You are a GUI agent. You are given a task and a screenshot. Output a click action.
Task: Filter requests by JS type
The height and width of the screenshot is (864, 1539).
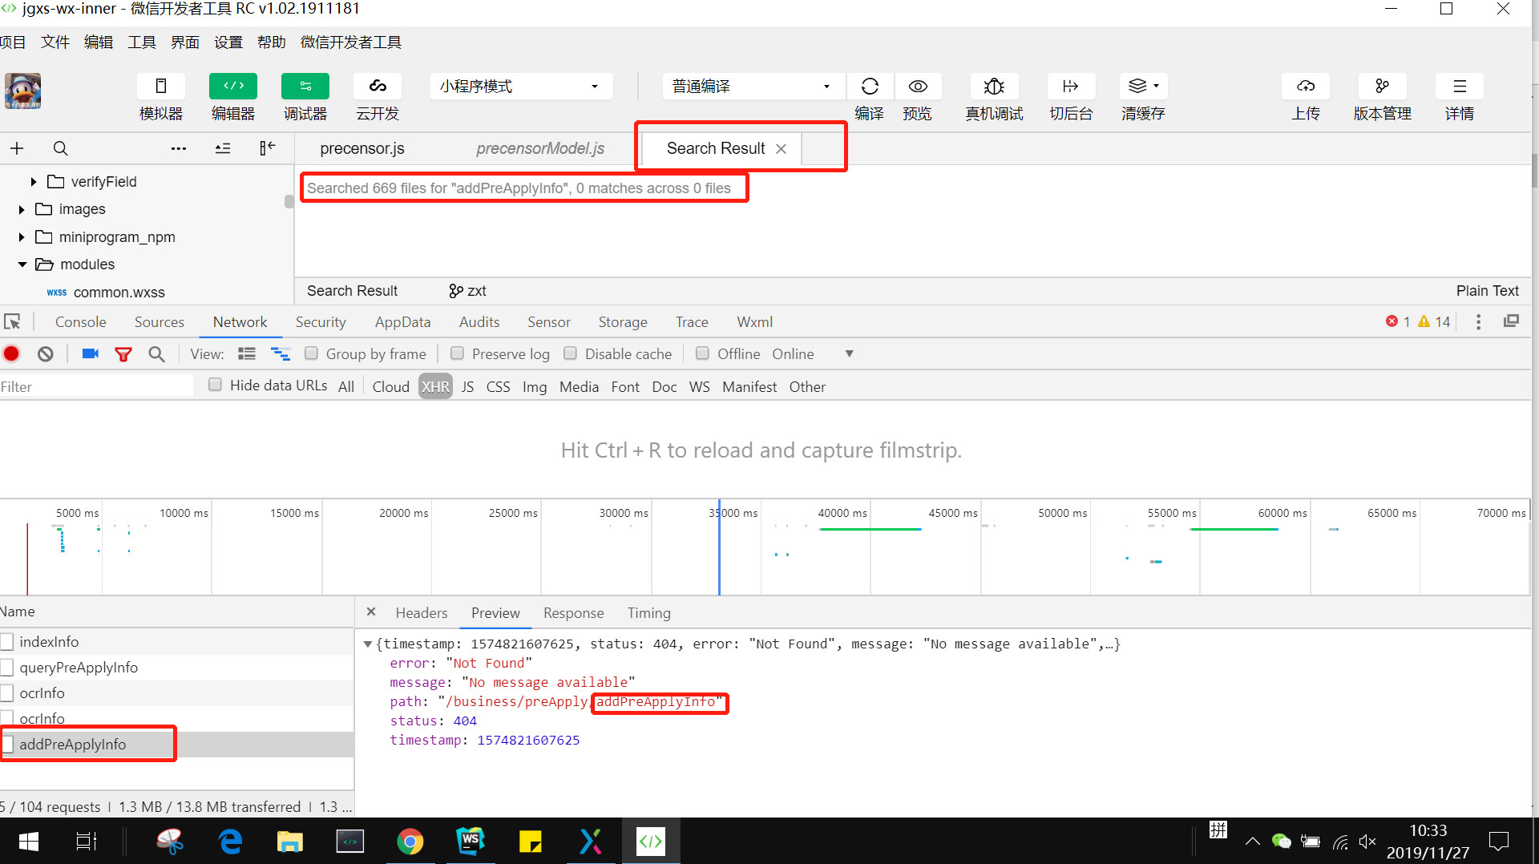(x=467, y=386)
